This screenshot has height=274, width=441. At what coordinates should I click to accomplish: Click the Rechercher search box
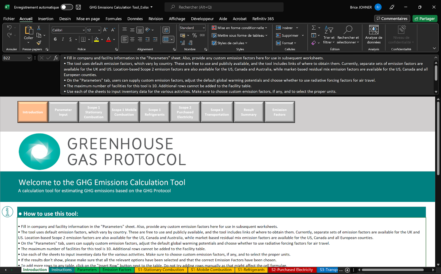point(224,7)
